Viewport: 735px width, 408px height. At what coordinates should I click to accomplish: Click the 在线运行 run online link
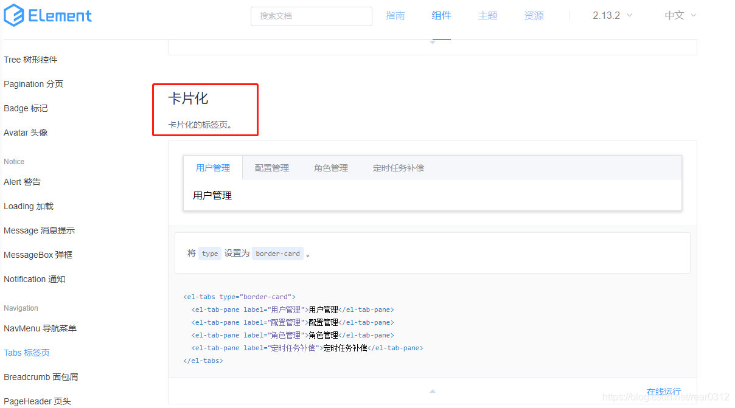(x=664, y=392)
